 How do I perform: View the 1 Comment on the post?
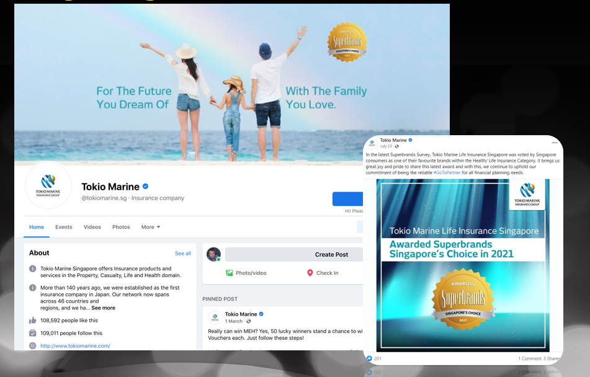tap(529, 358)
